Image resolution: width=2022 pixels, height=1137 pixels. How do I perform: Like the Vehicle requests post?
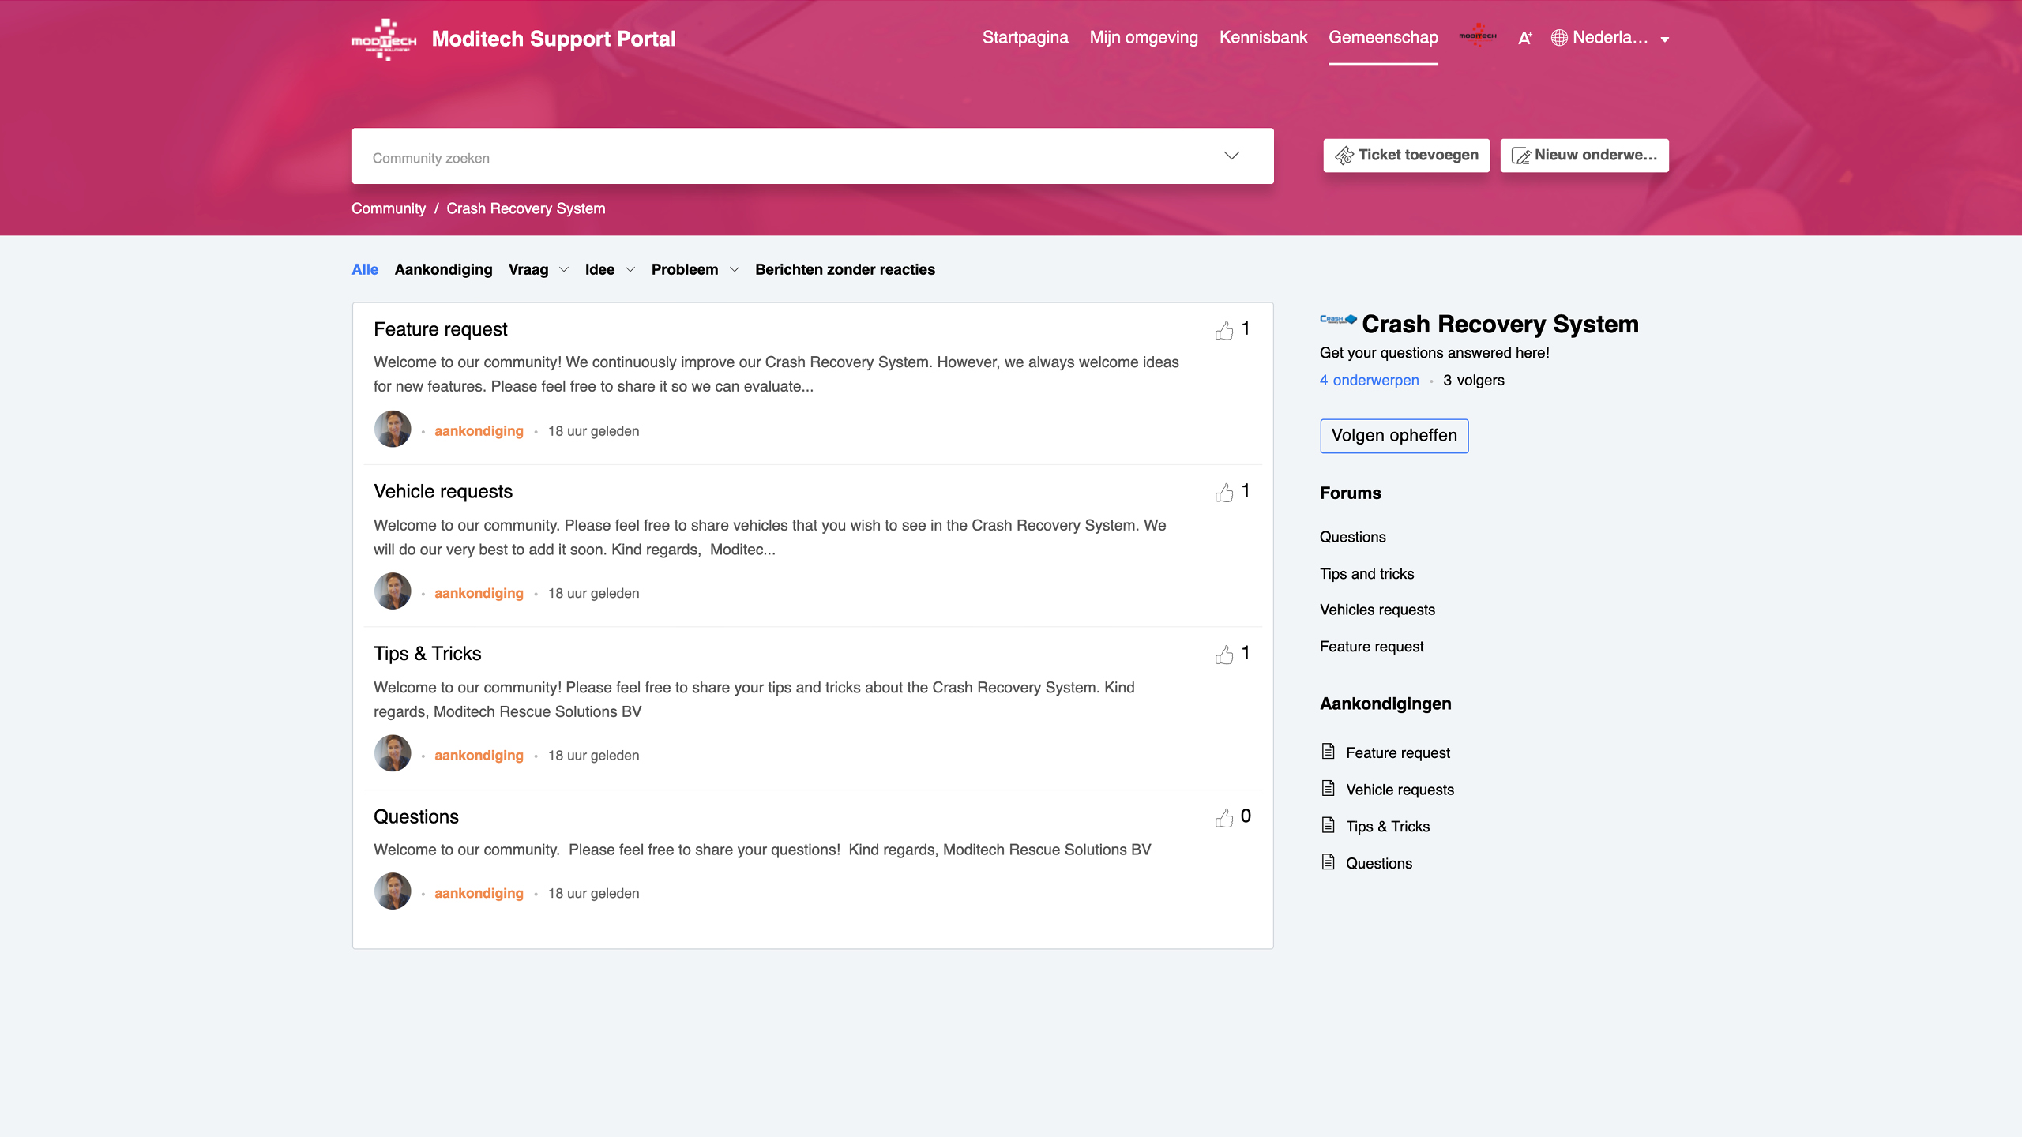coord(1224,493)
